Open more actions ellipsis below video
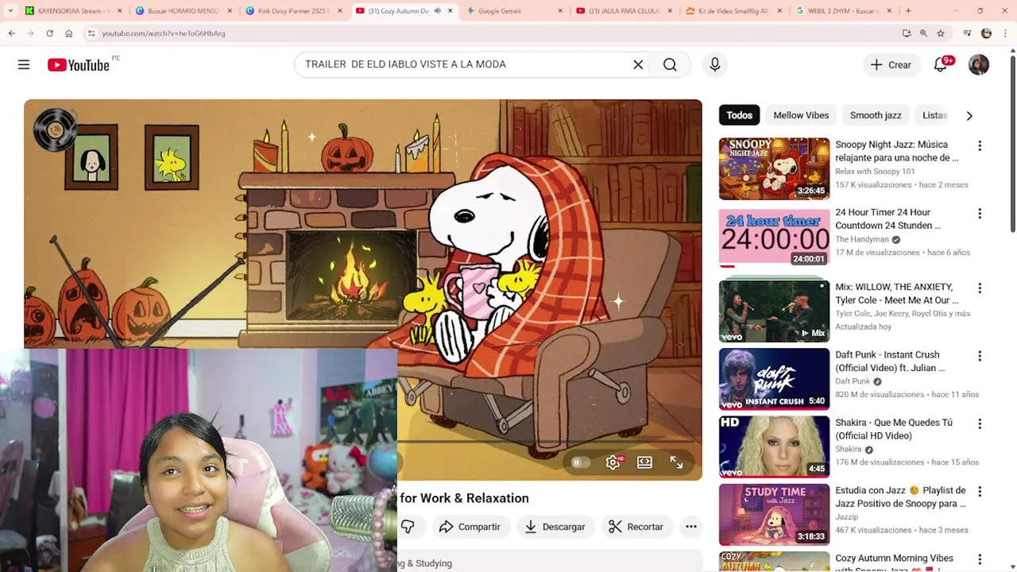This screenshot has width=1017, height=572. [x=691, y=527]
